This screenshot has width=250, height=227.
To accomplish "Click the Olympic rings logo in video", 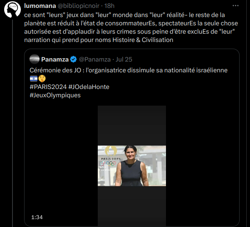I will tap(111, 163).
